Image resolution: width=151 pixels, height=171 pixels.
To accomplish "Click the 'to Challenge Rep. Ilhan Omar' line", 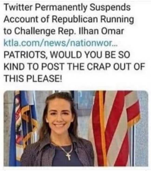I will tap(64, 31).
